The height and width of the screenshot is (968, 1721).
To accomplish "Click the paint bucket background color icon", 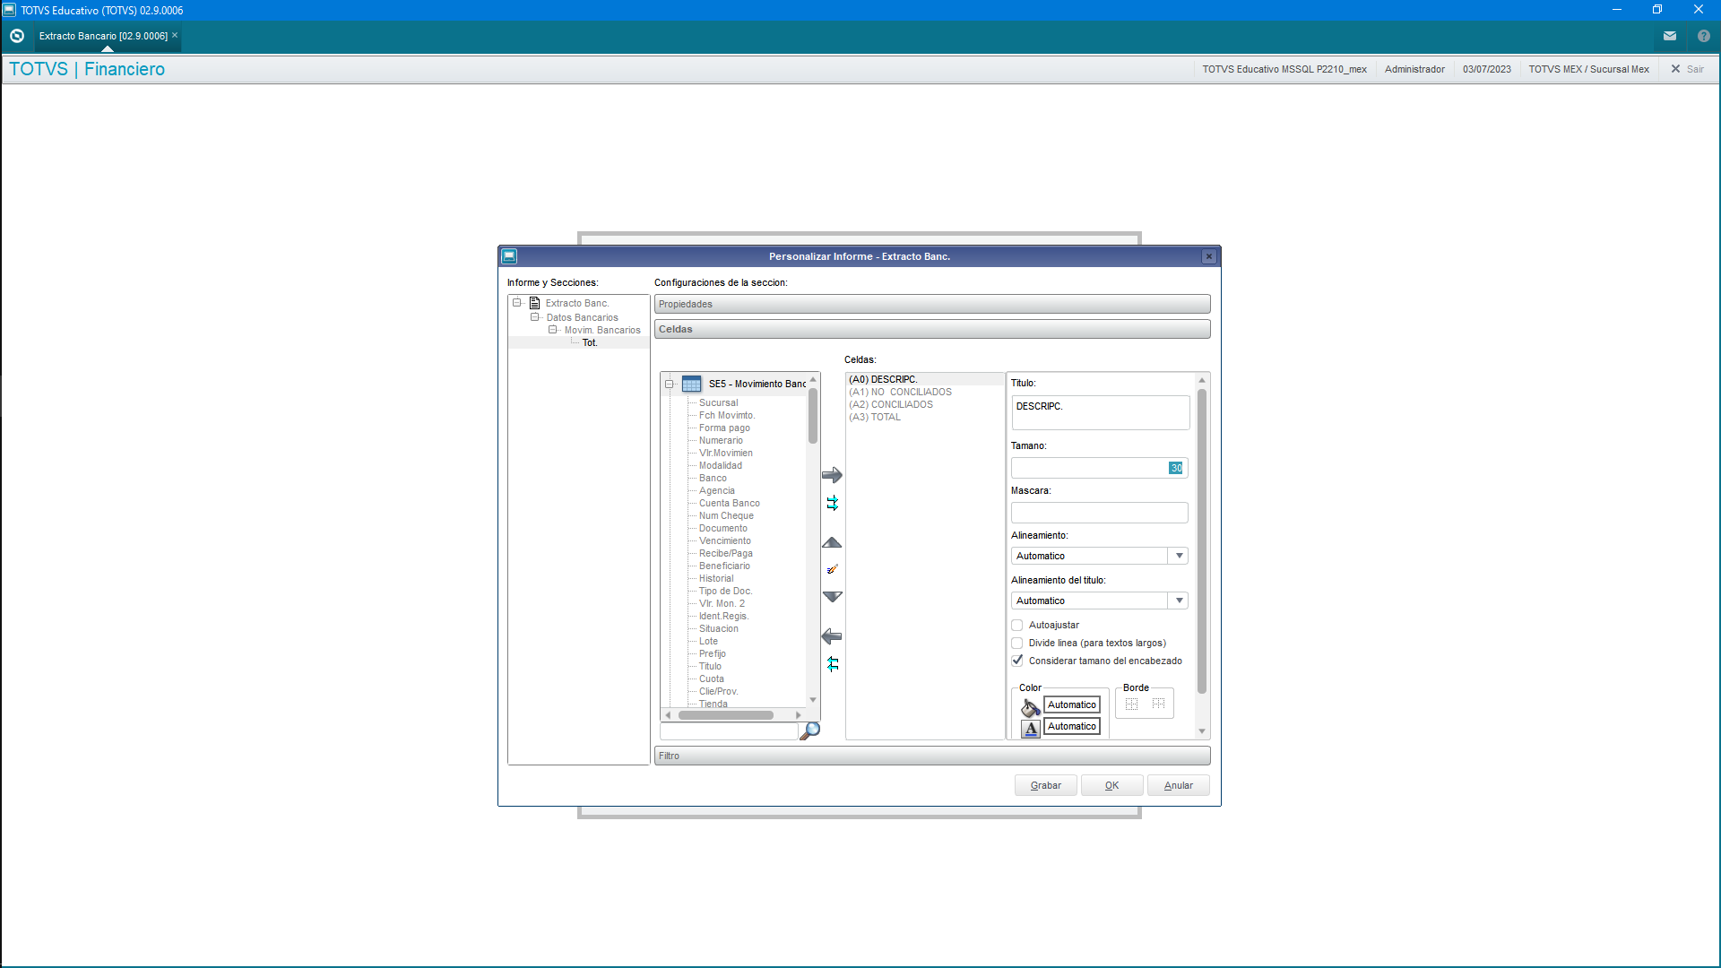I will click(1031, 707).
